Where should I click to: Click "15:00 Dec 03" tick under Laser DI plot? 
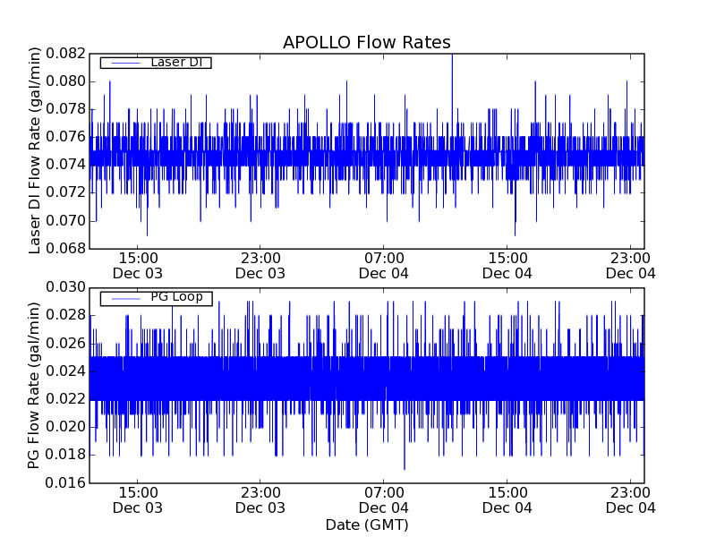click(x=138, y=266)
